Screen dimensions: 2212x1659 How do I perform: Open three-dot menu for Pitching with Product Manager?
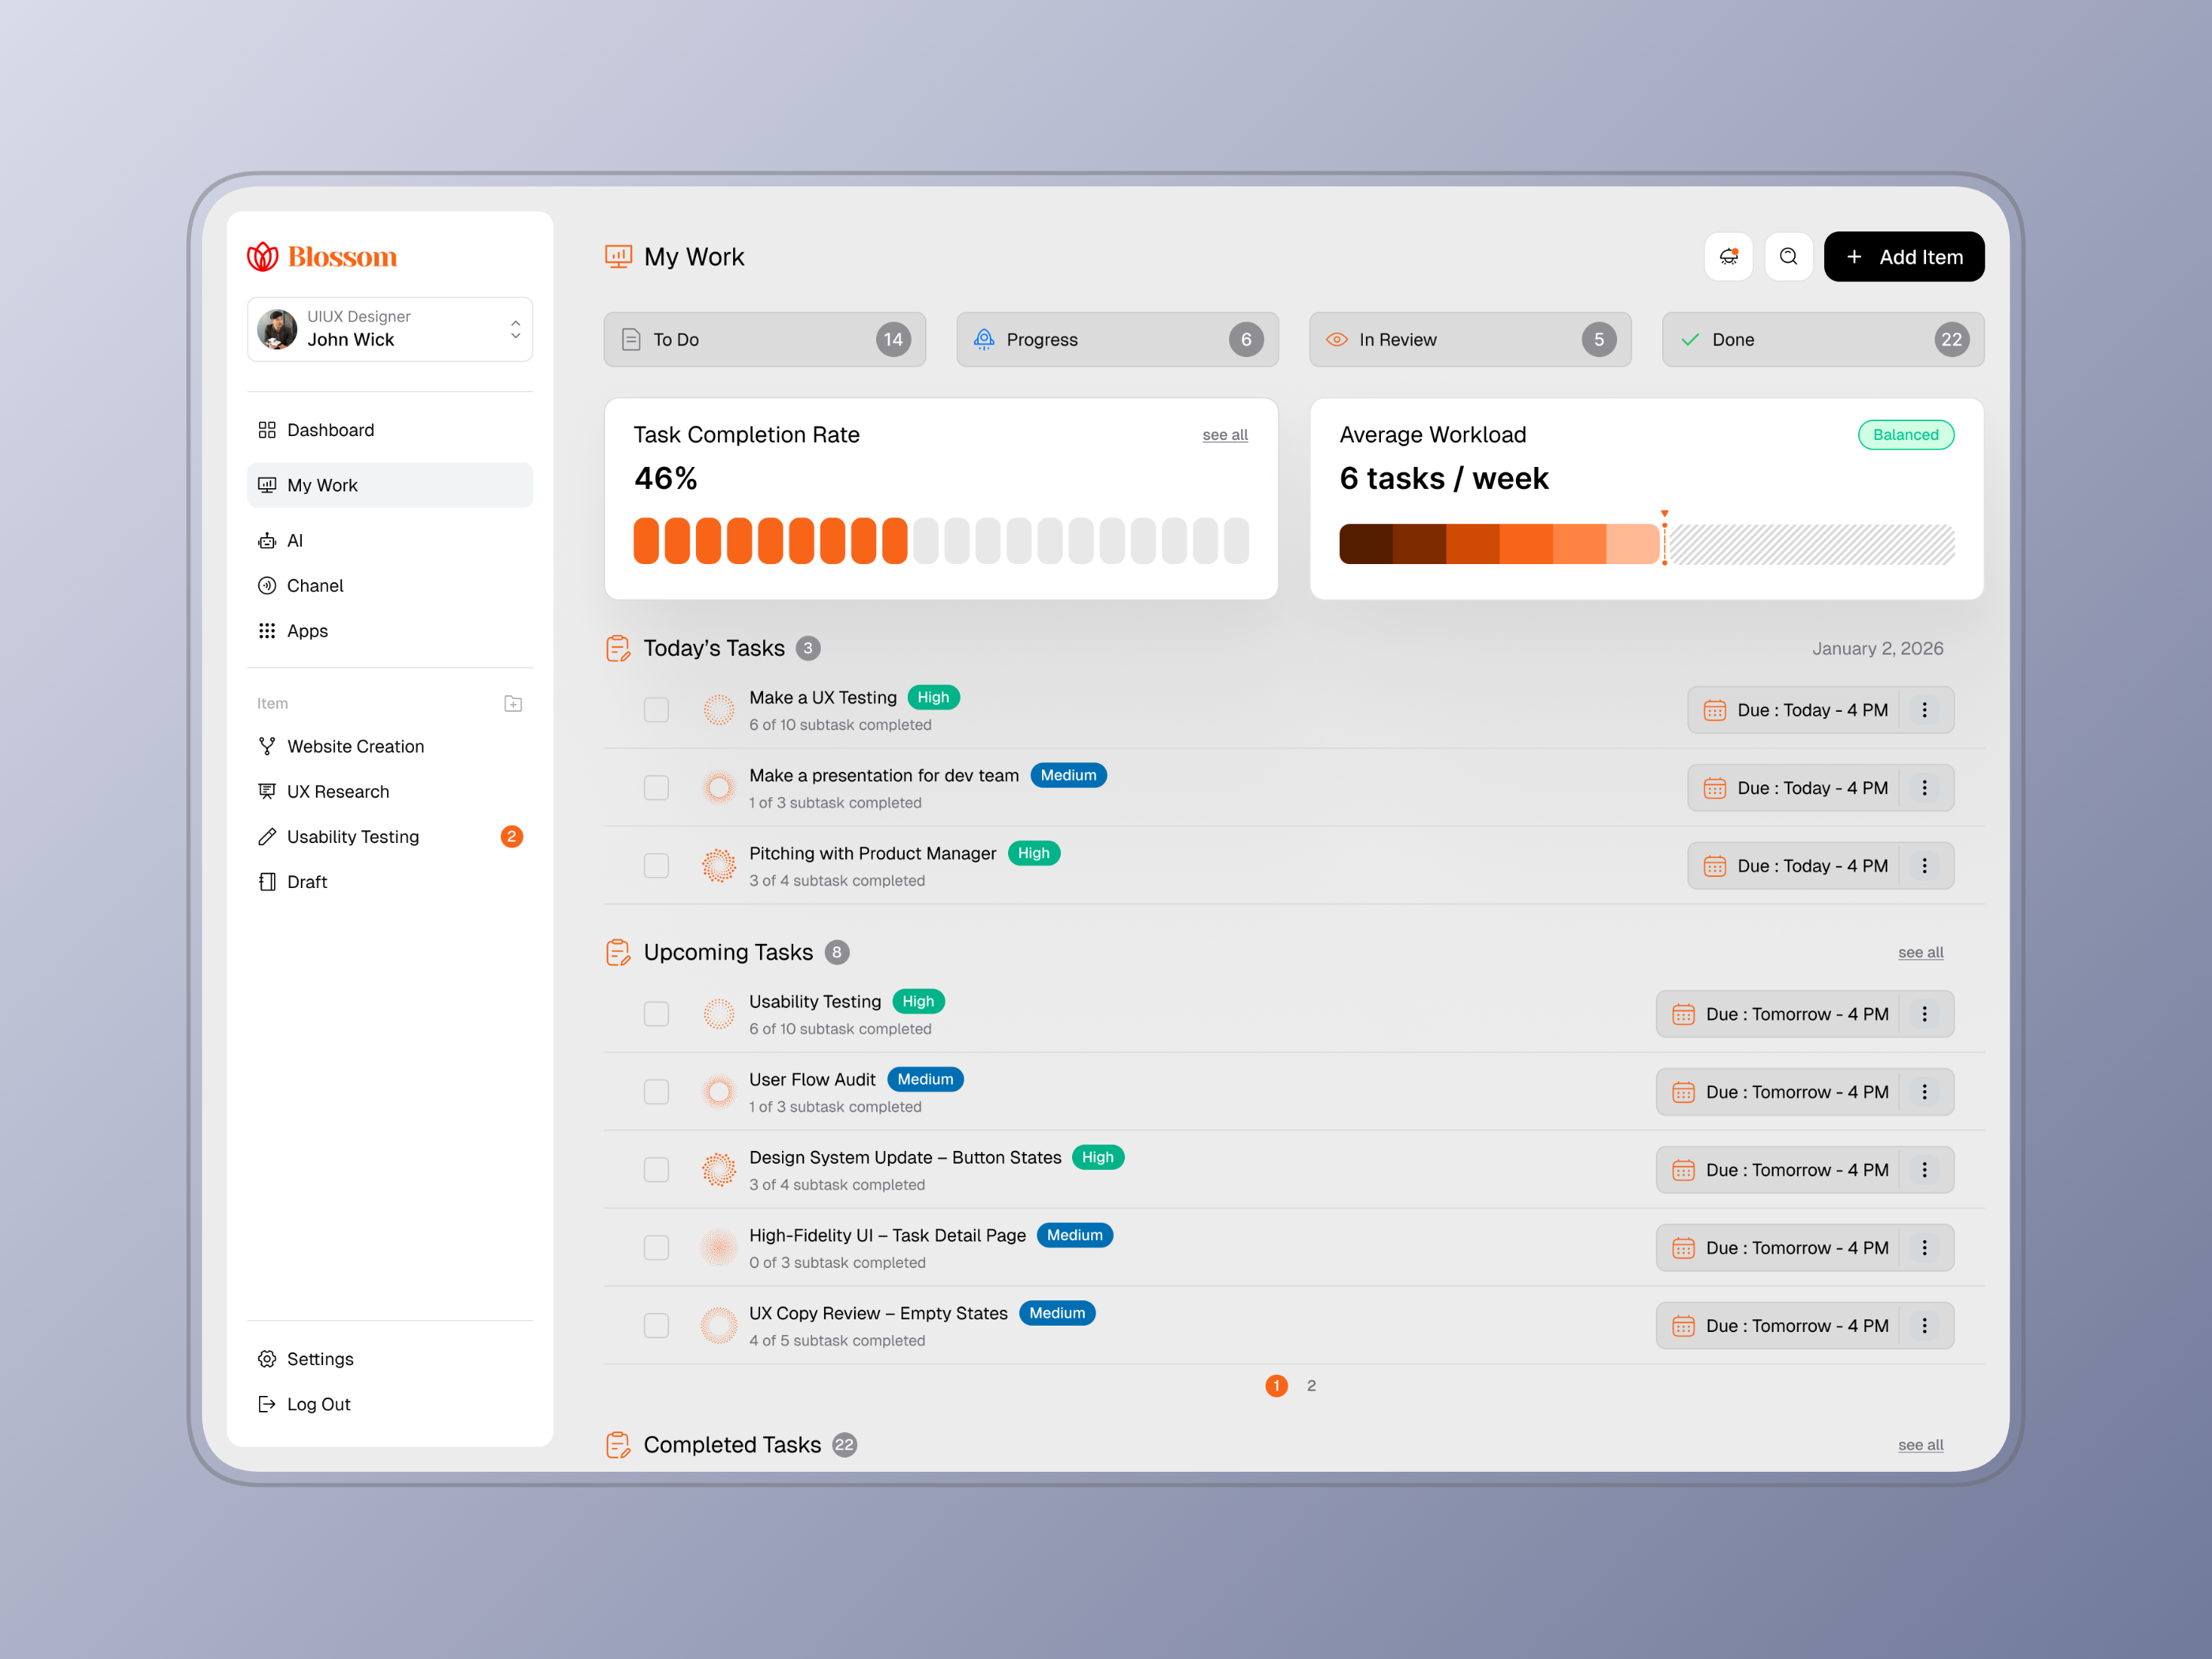[1924, 866]
